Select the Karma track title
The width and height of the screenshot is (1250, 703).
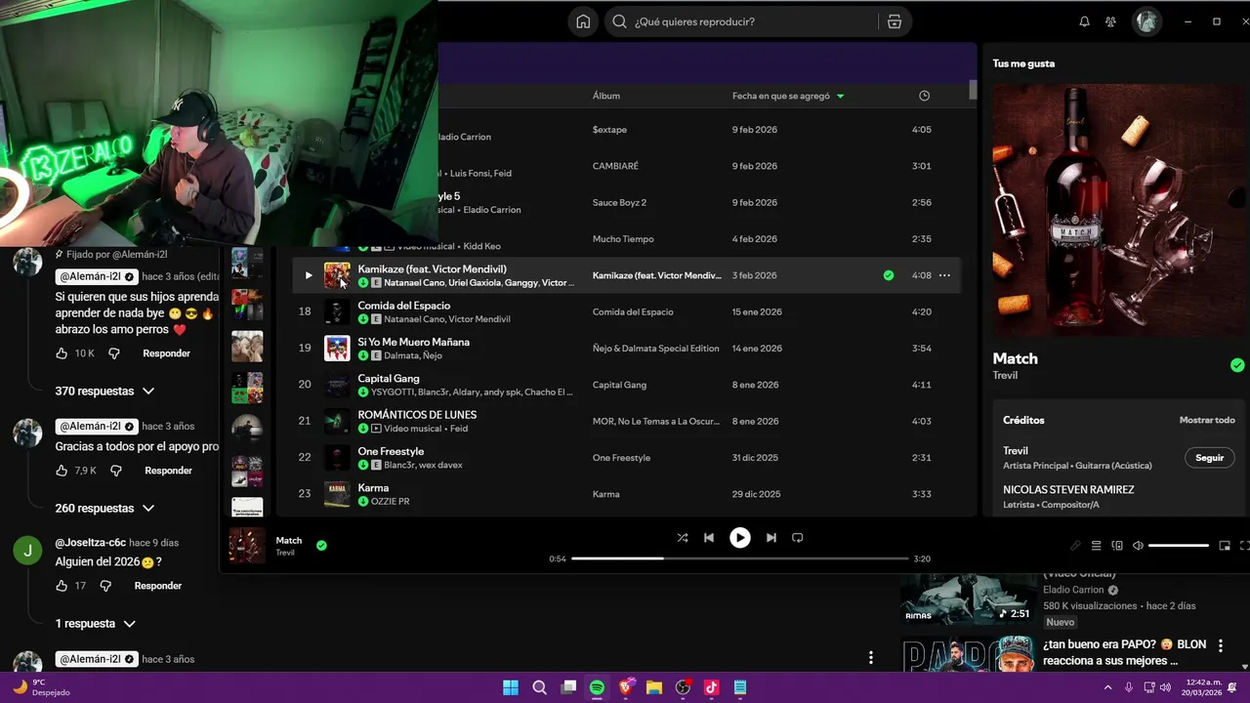point(373,488)
